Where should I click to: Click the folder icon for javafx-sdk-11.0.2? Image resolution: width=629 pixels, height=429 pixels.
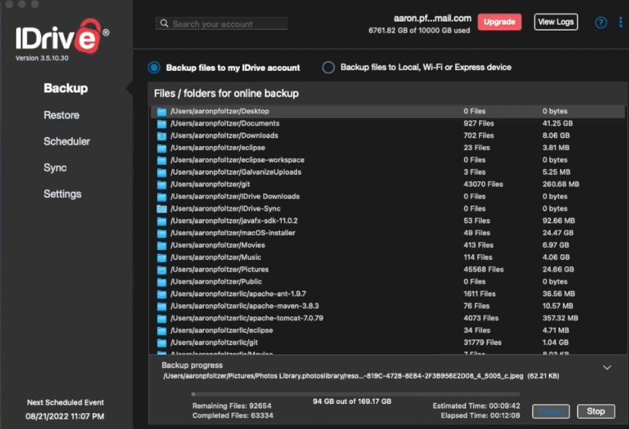click(162, 221)
